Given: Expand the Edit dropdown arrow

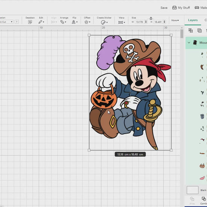Looking at the screenshot, I should coord(44,22).
